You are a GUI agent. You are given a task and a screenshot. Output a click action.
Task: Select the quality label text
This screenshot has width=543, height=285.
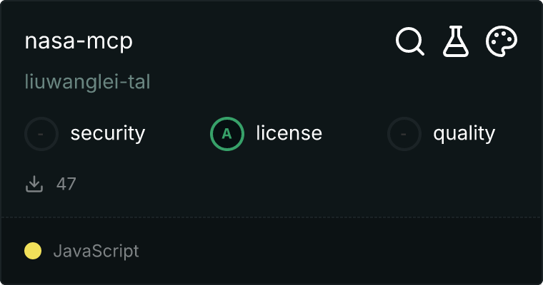click(464, 133)
